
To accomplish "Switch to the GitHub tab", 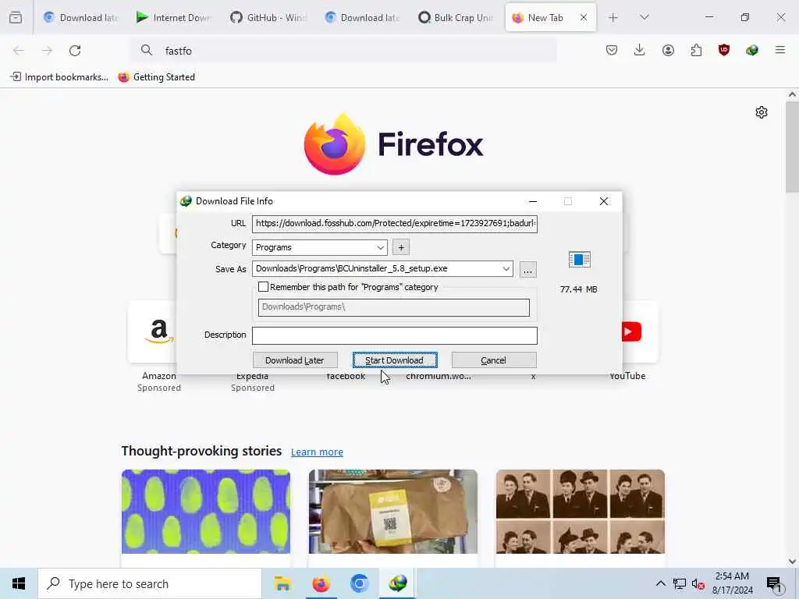I will click(268, 18).
